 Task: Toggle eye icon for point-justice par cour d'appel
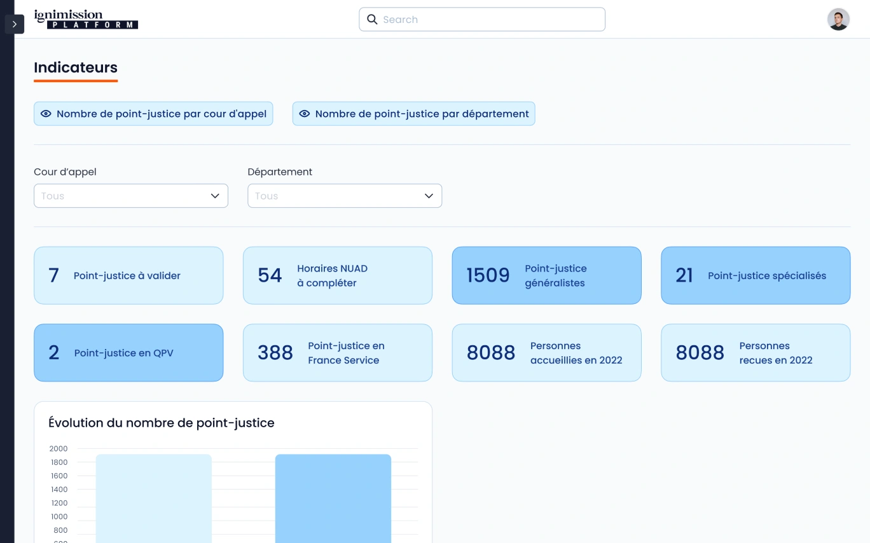pos(46,114)
